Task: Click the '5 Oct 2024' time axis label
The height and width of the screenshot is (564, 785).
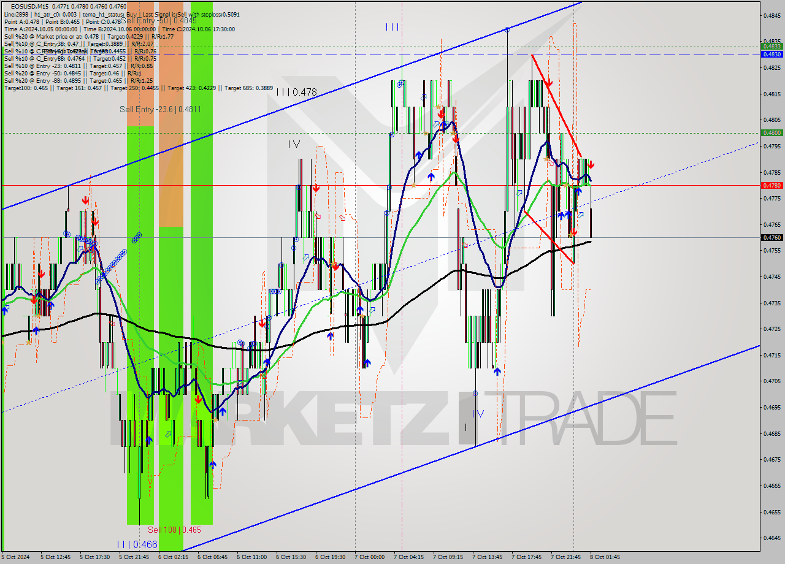Action: (15, 557)
